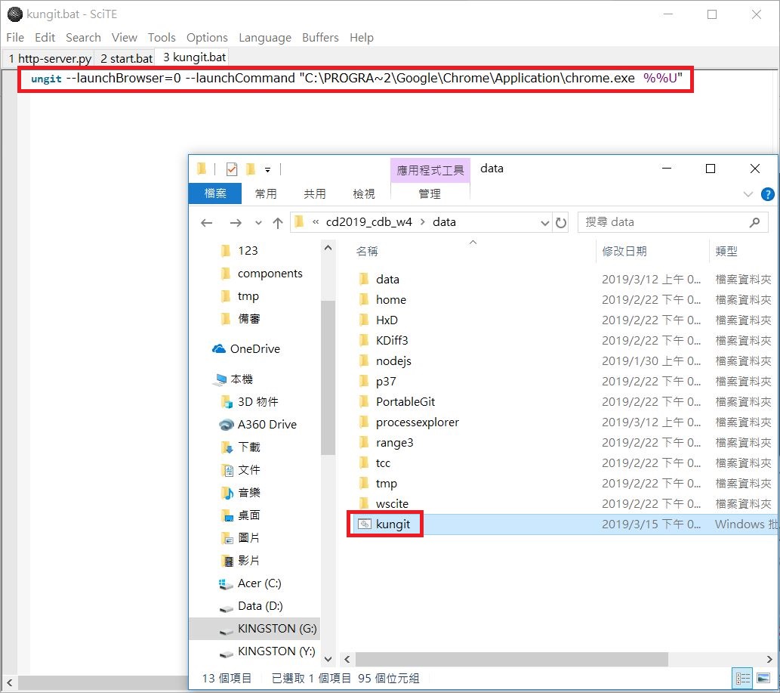The width and height of the screenshot is (780, 693).
Task: Click the Properties checkmark icon in Explorer quick access toolbar
Action: [232, 169]
